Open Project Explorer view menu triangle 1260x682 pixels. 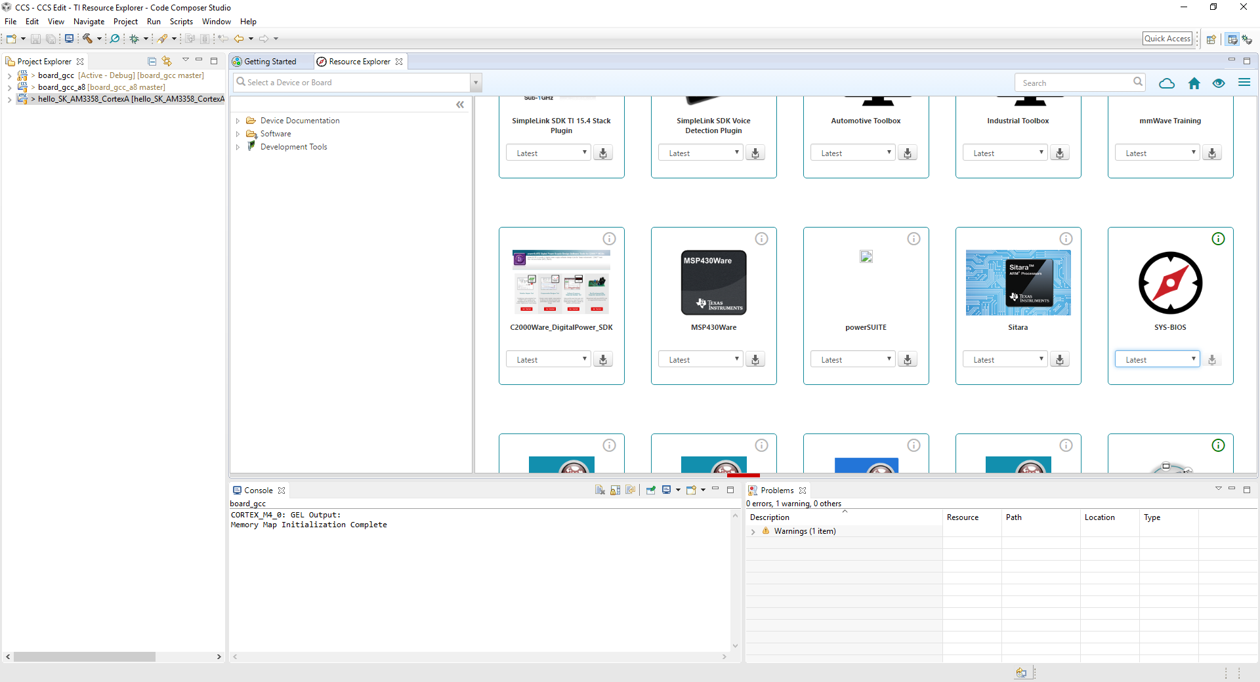pos(185,60)
